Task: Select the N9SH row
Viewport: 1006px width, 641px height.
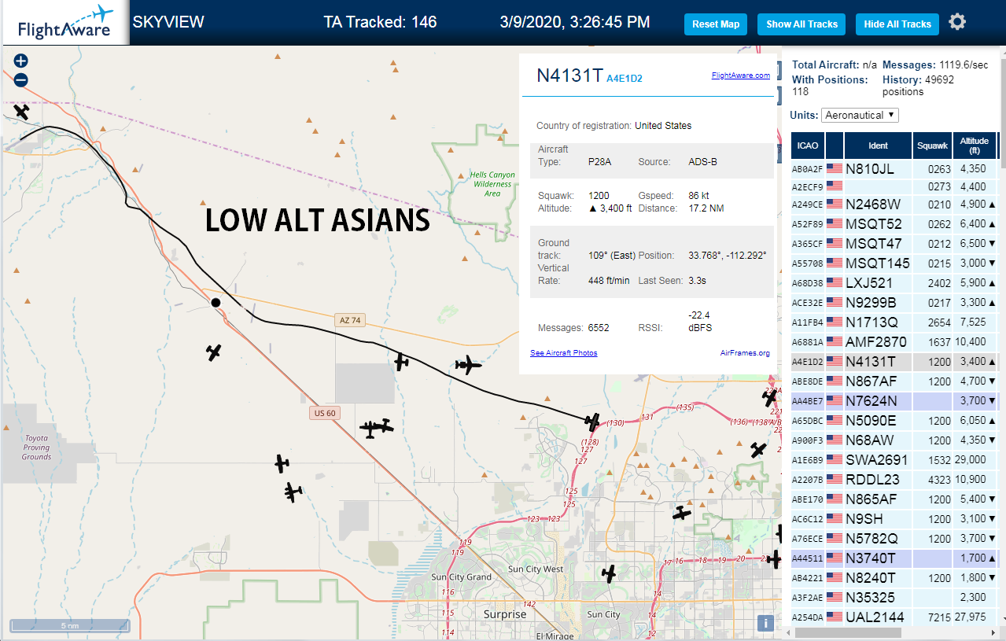Action: point(894,518)
